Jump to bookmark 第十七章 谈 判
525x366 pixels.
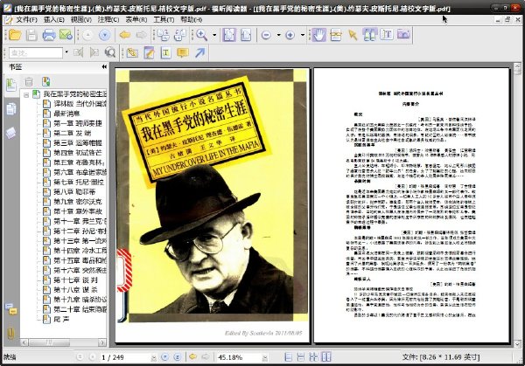point(75,280)
